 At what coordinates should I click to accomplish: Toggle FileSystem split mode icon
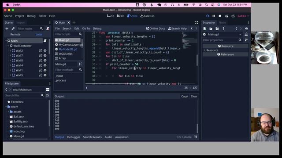[x=48, y=90]
